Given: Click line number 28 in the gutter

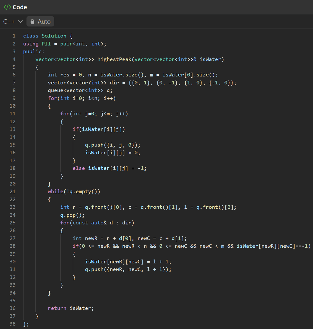Looking at the screenshot, I should pyautogui.click(x=13, y=246).
